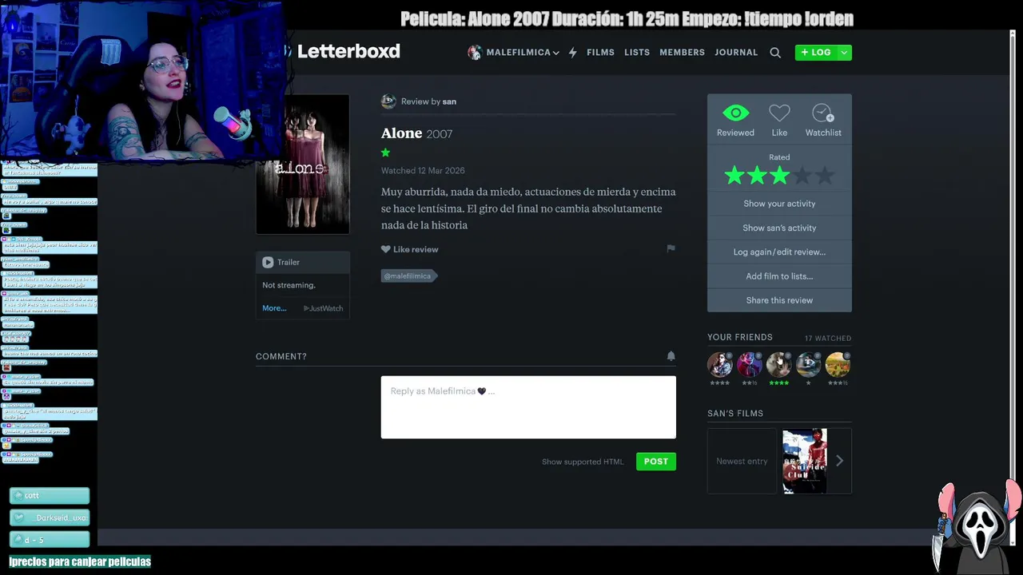Screen dimensions: 1023x575
Task: Open fifth friend avatar in Your Friends
Action: (x=838, y=365)
